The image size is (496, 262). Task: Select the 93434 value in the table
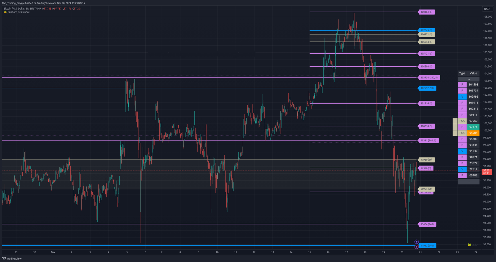(473, 145)
